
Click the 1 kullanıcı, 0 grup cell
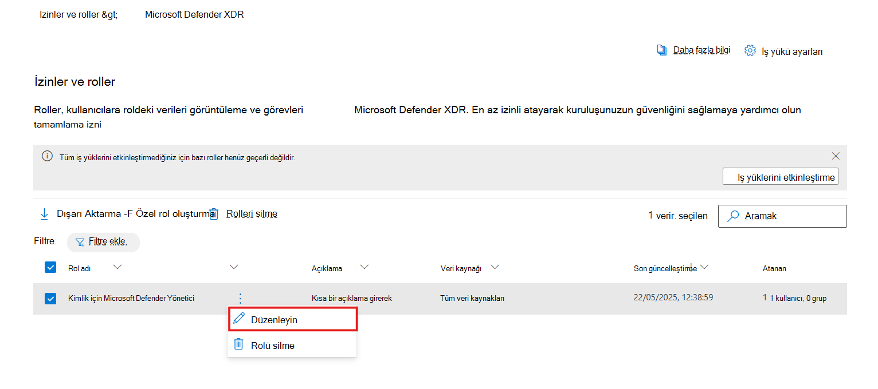tap(794, 298)
